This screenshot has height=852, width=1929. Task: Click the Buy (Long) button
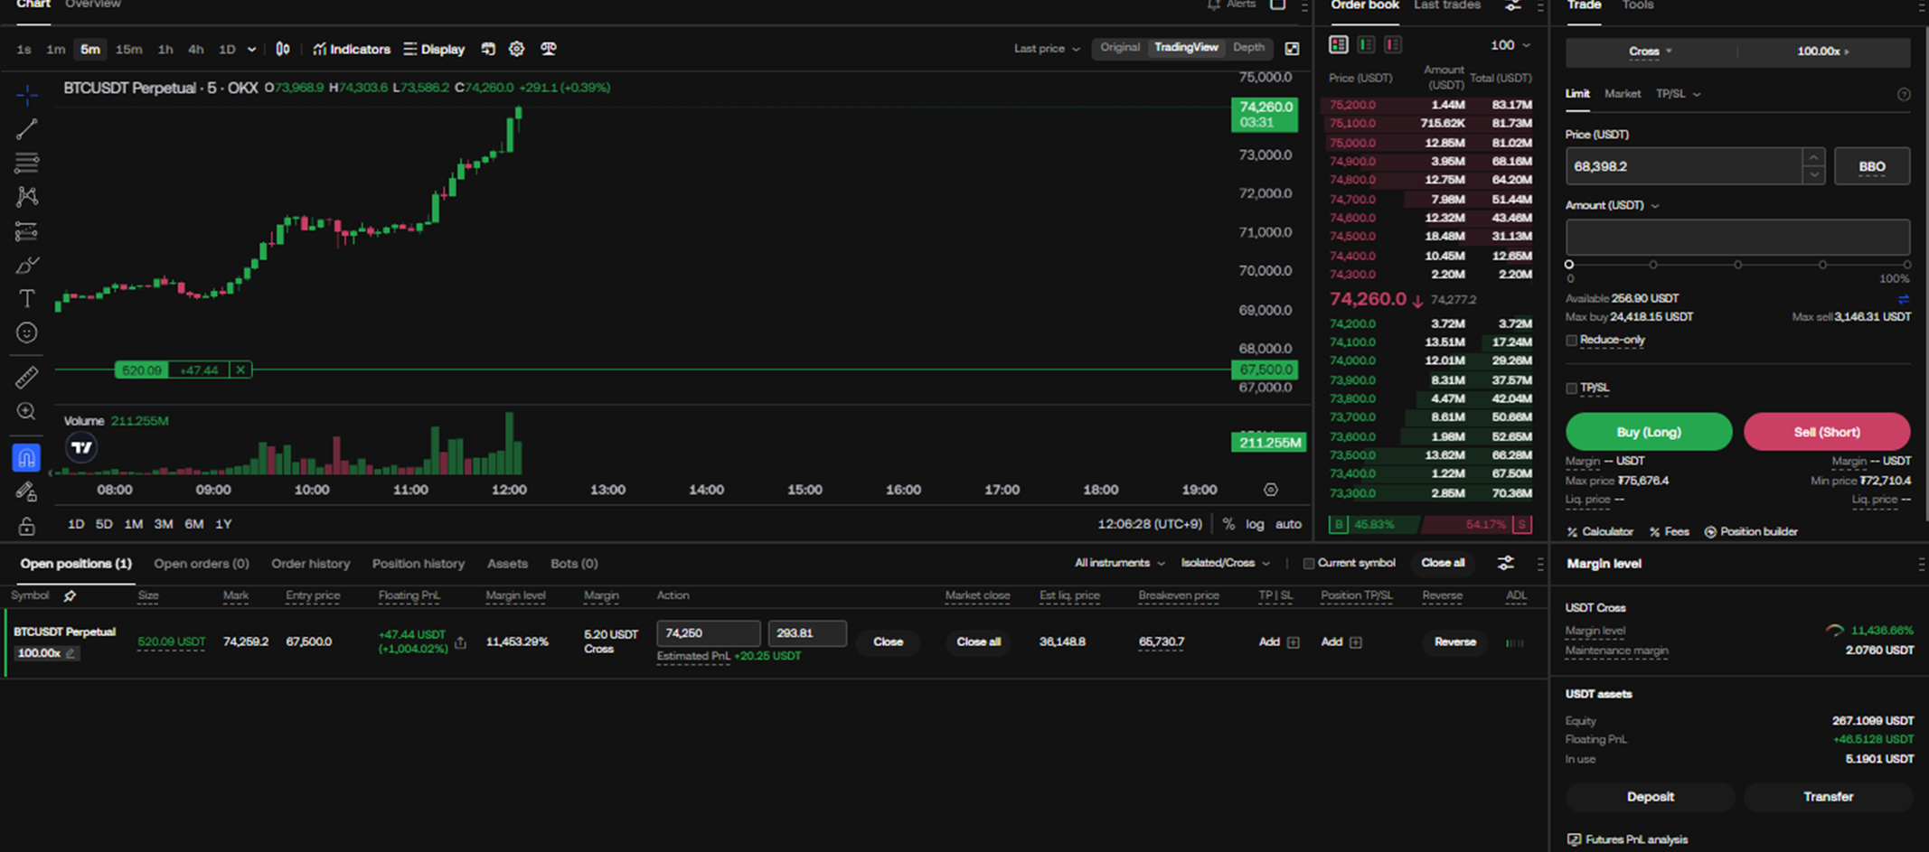click(x=1649, y=432)
